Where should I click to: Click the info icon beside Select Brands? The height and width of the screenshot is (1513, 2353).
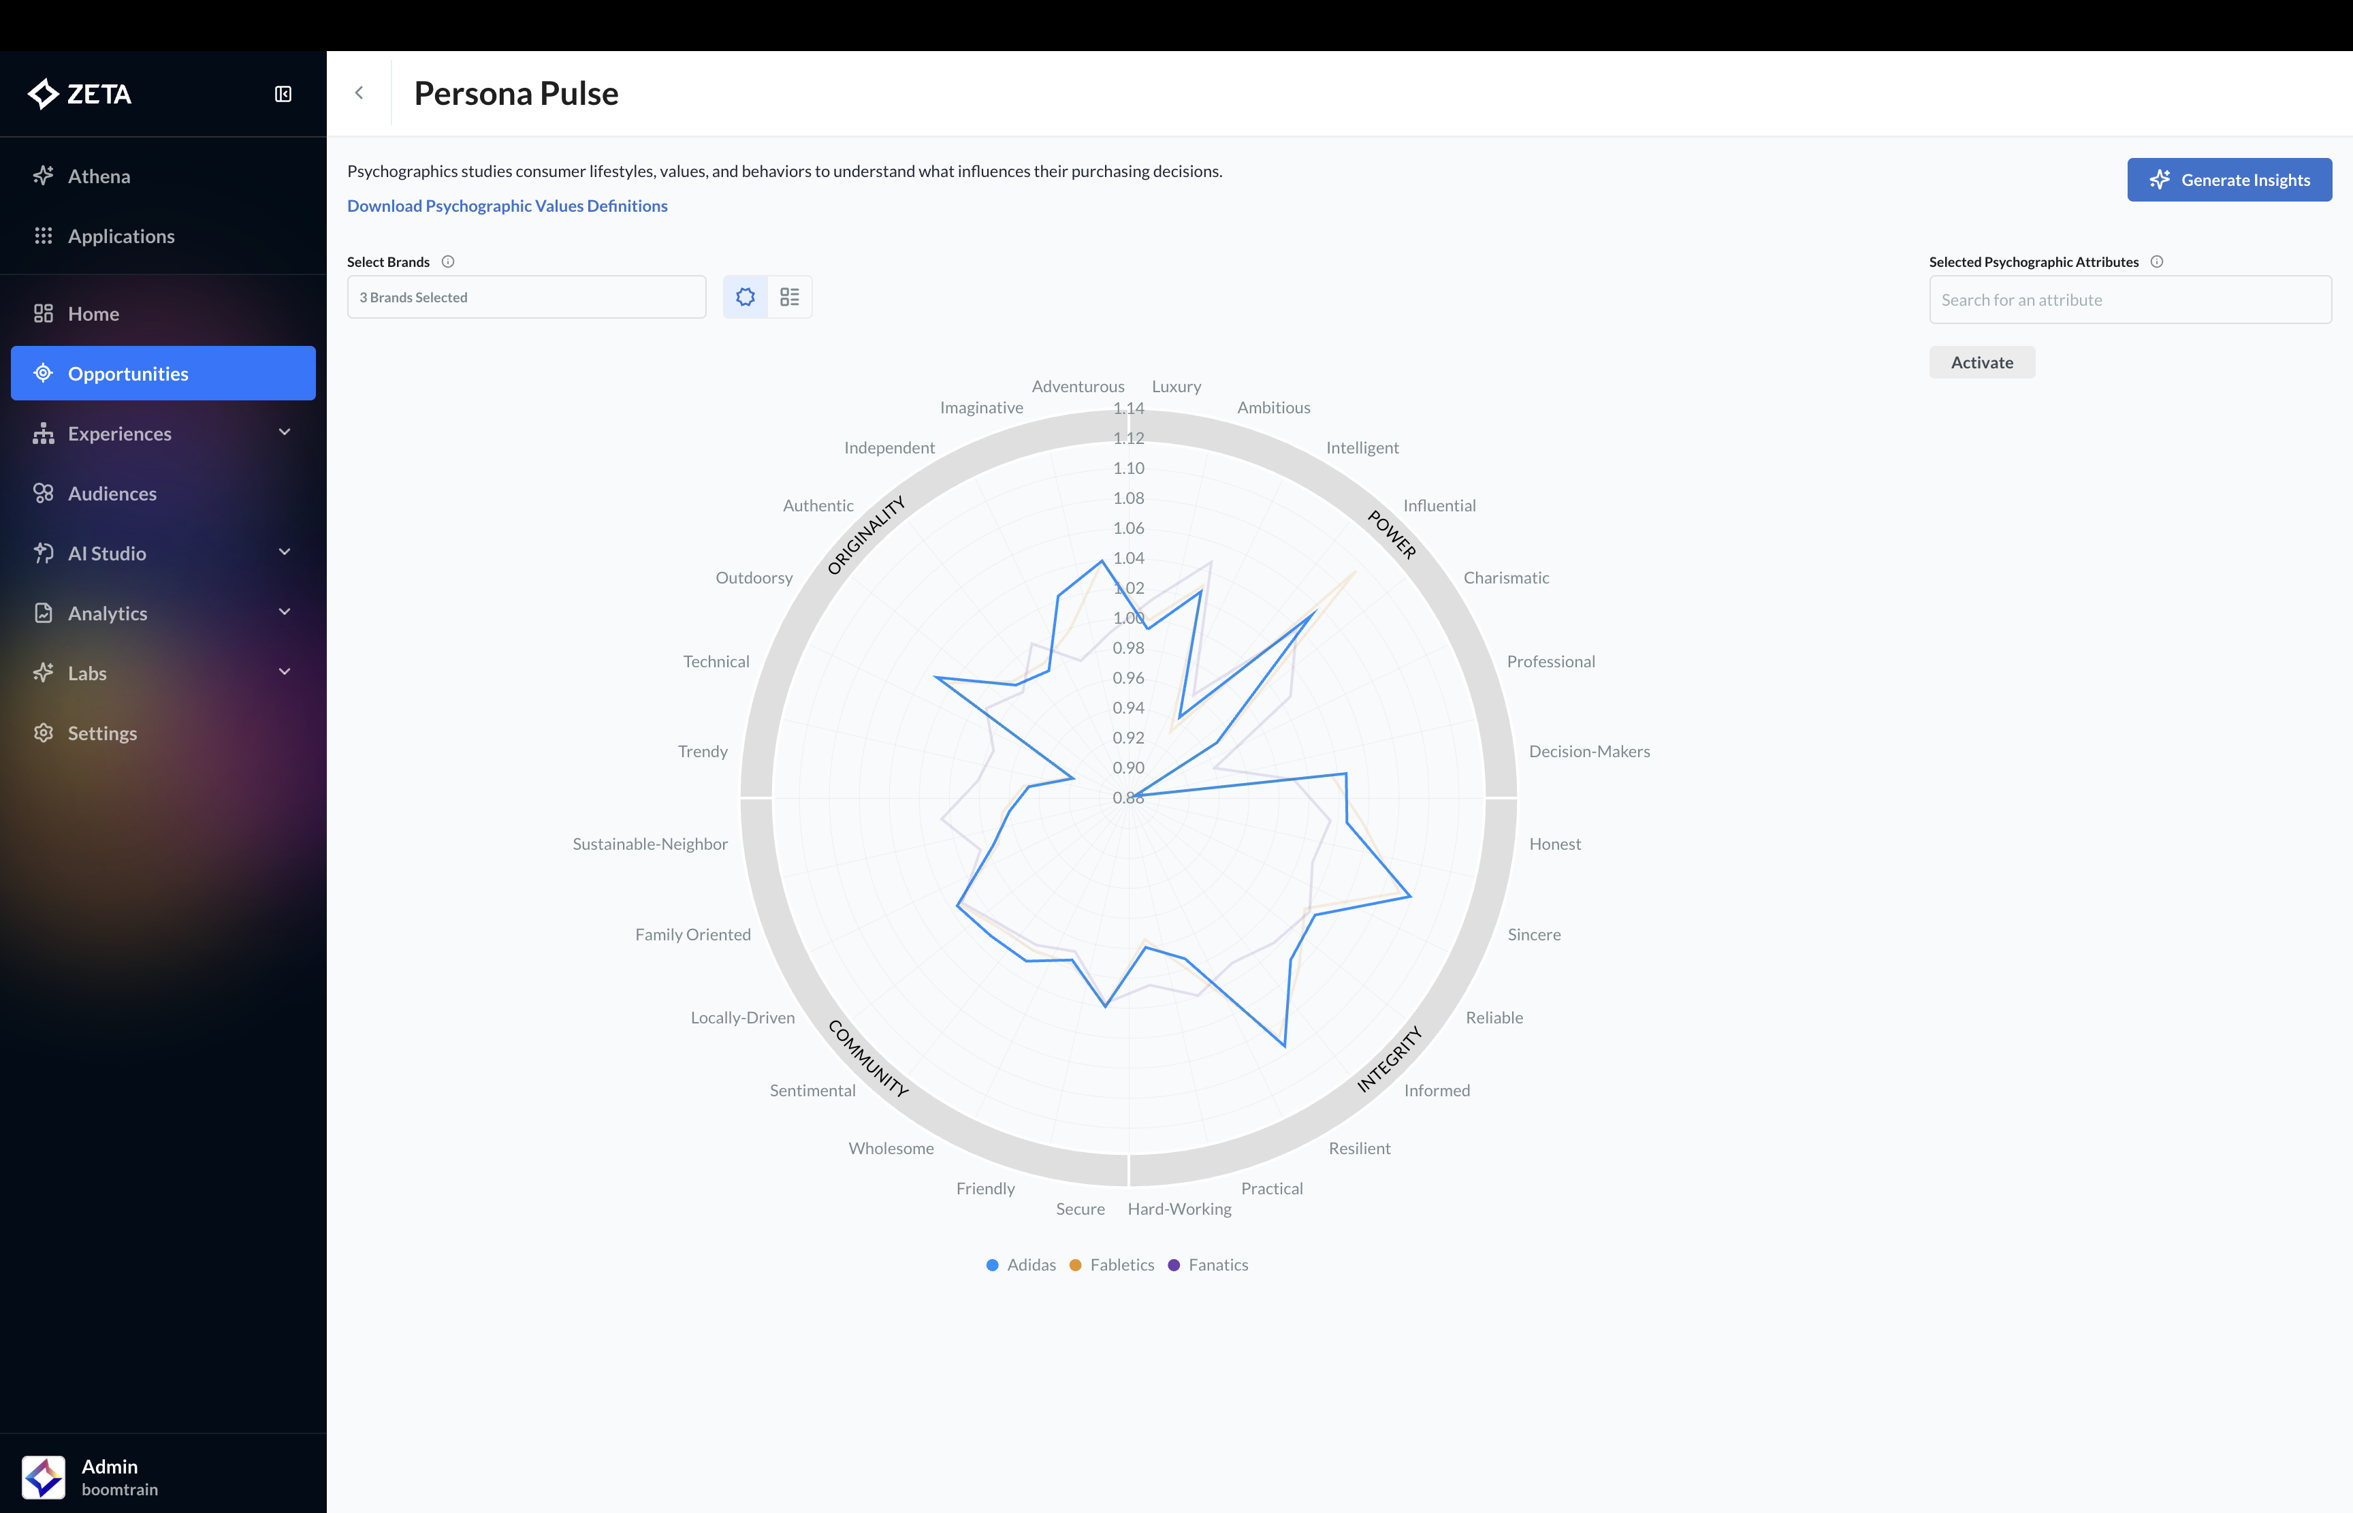(448, 261)
